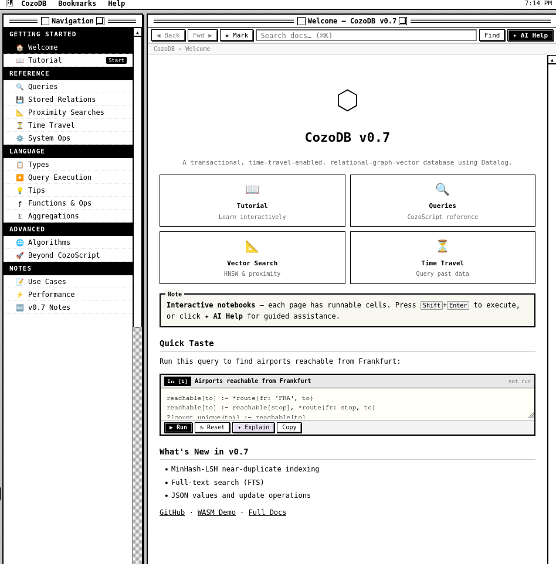The height and width of the screenshot is (564, 556).
Task: Click the Use Cases memo icon
Action: (20, 282)
